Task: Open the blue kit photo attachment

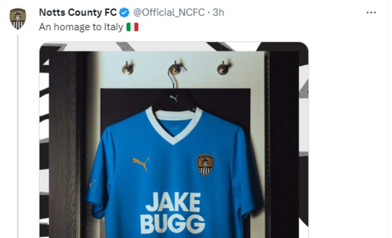Action: tap(174, 140)
